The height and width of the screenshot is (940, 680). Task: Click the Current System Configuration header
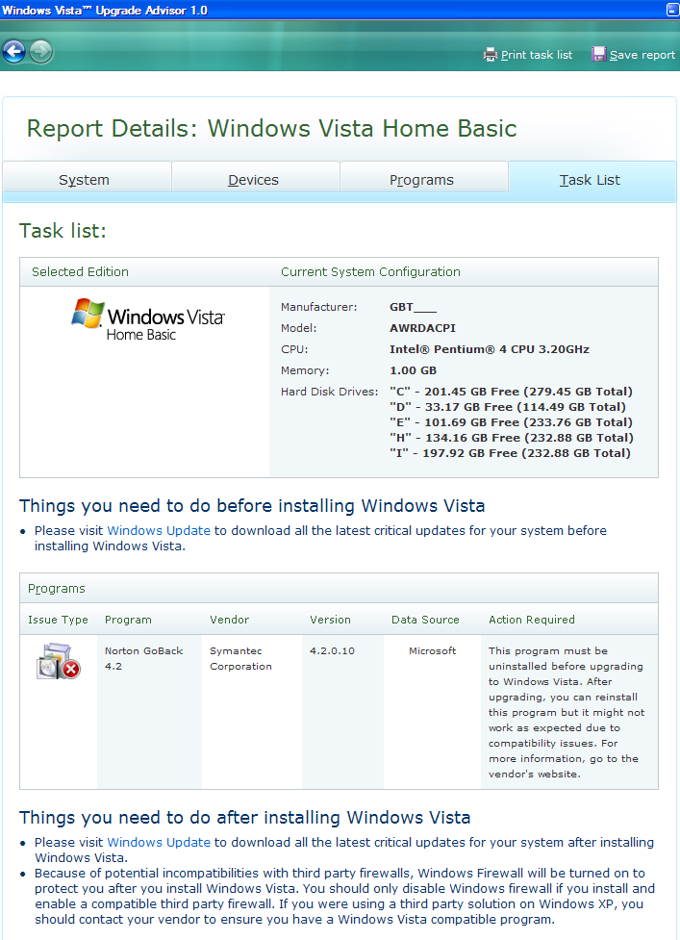[370, 271]
